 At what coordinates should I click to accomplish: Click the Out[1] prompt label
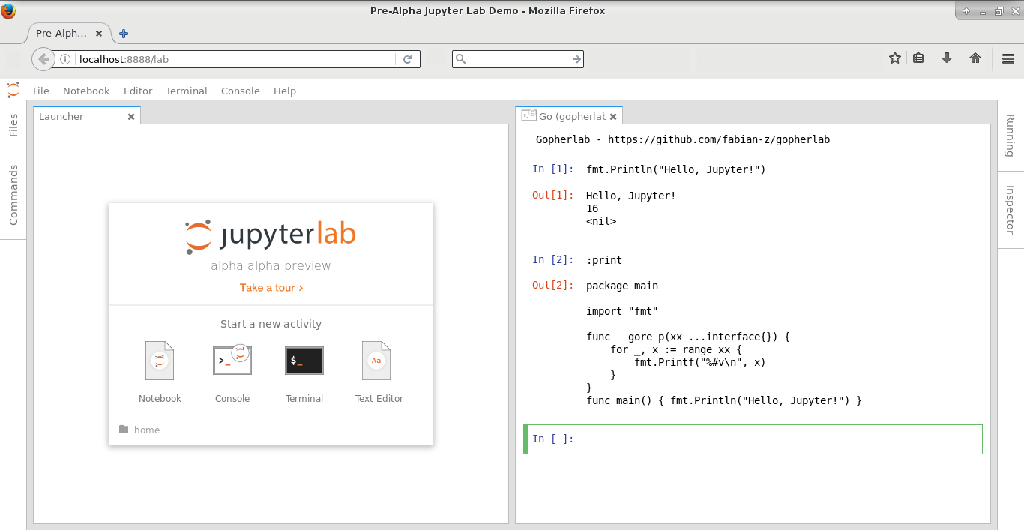553,196
